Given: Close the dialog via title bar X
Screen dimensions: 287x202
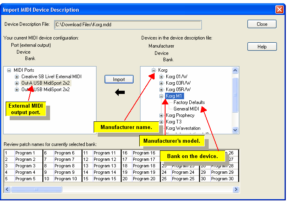Looking at the screenshot, I should click(x=279, y=9).
